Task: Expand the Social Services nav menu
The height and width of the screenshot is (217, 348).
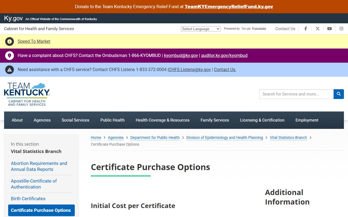Action: [75, 120]
